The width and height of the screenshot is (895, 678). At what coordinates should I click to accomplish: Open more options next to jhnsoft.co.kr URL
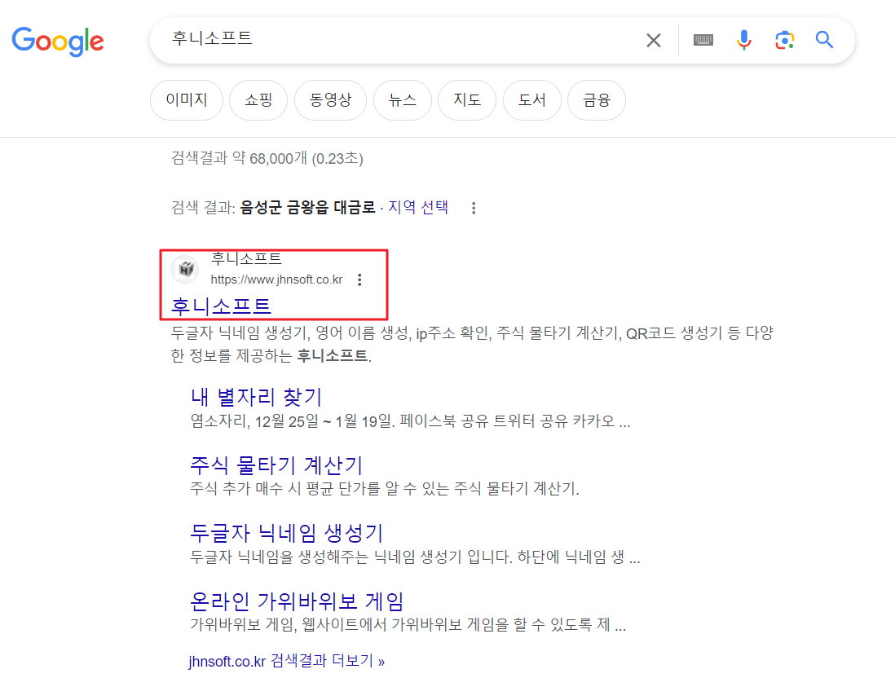[359, 280]
